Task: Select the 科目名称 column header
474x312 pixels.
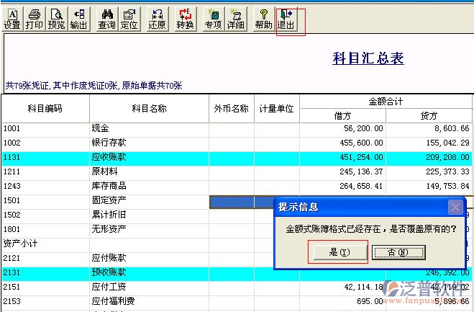Action: (149, 108)
